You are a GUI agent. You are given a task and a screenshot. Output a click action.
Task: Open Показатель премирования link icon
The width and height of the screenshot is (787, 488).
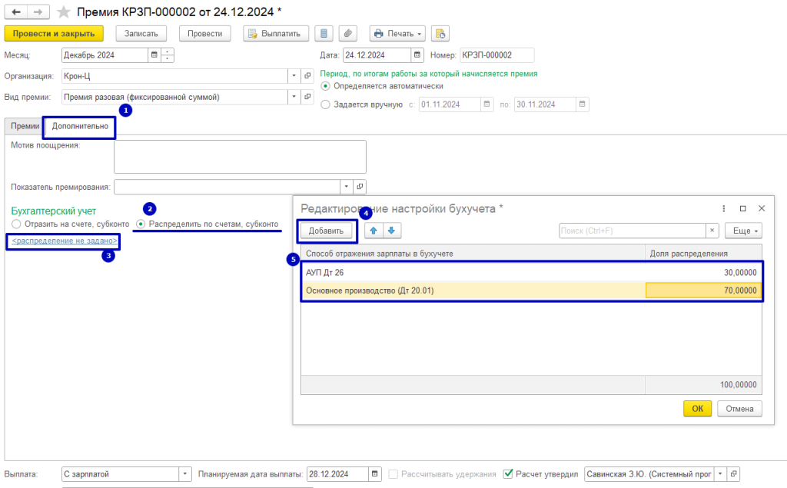coord(360,187)
